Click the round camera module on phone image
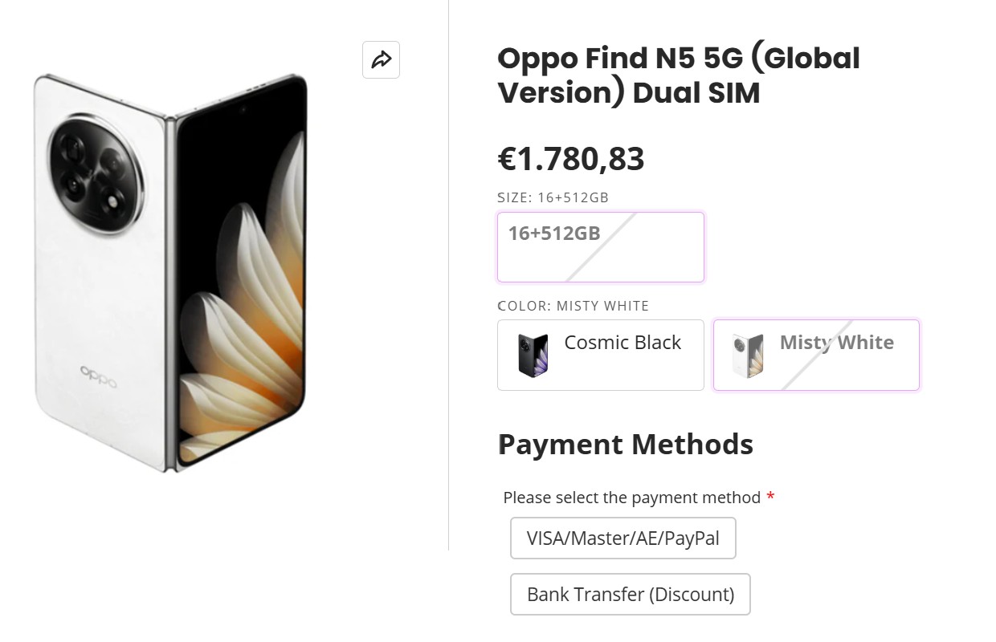996x642 pixels. [x=96, y=173]
